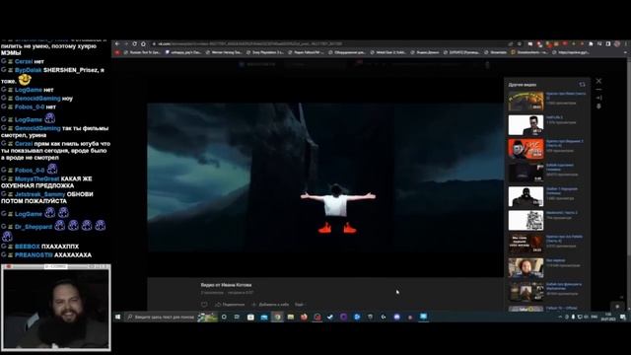Reload the vk.com page

point(134,43)
